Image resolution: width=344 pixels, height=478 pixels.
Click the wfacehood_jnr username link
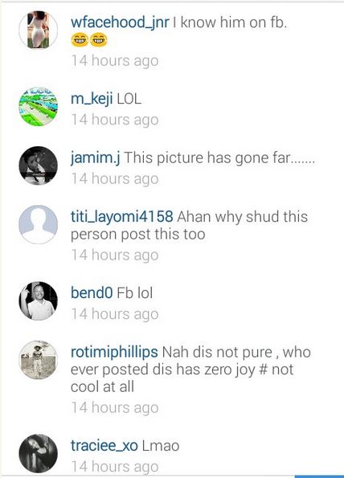pos(120,22)
